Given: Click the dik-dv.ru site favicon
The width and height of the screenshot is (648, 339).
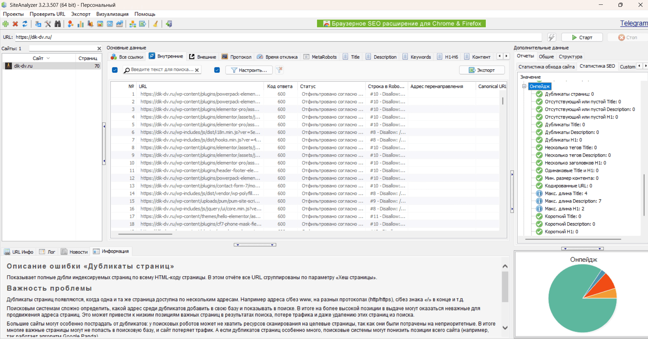Looking at the screenshot, I should pyautogui.click(x=9, y=66).
